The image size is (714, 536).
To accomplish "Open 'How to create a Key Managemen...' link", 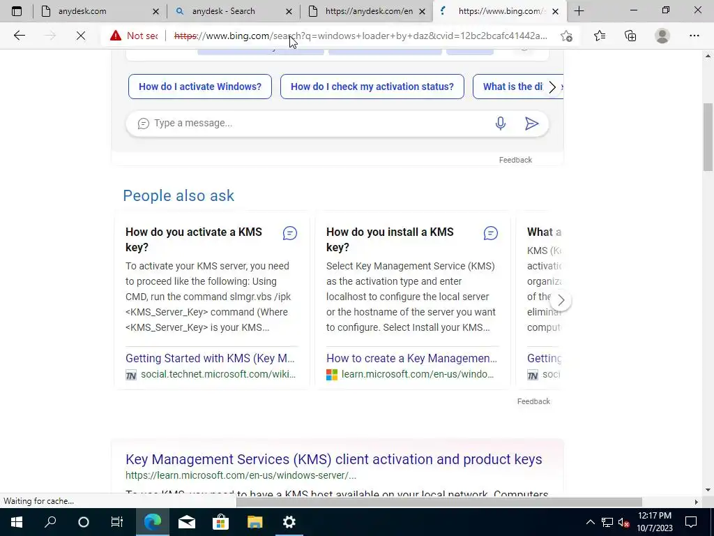I will [x=411, y=358].
